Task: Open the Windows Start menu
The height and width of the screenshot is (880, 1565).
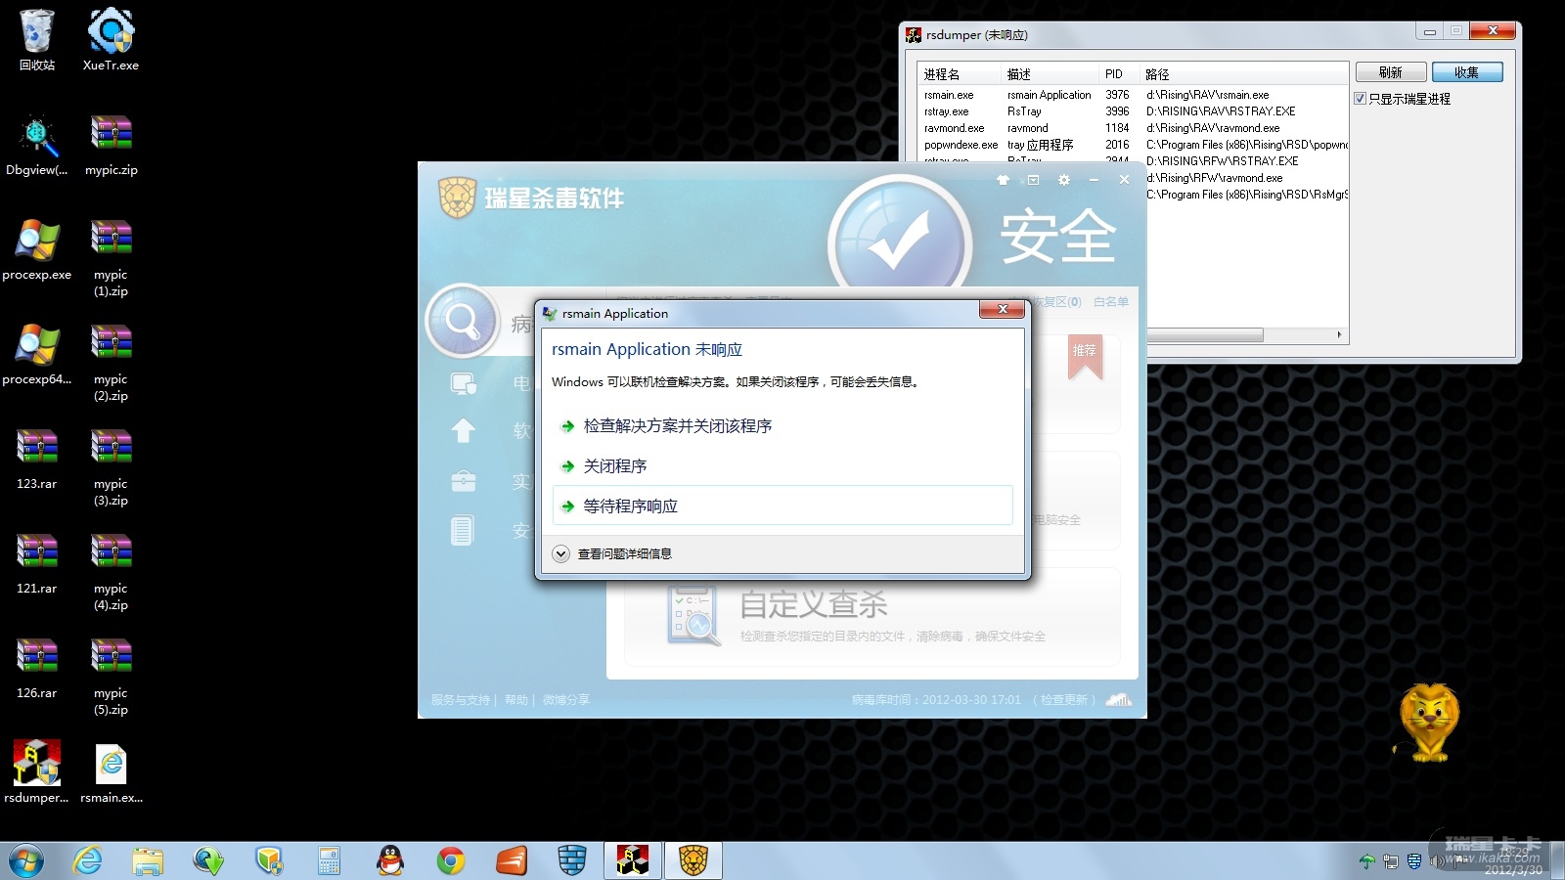Action: [26, 861]
